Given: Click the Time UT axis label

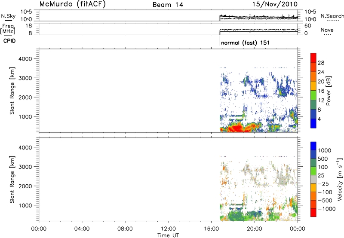Looking at the screenshot, I should tap(168, 235).
